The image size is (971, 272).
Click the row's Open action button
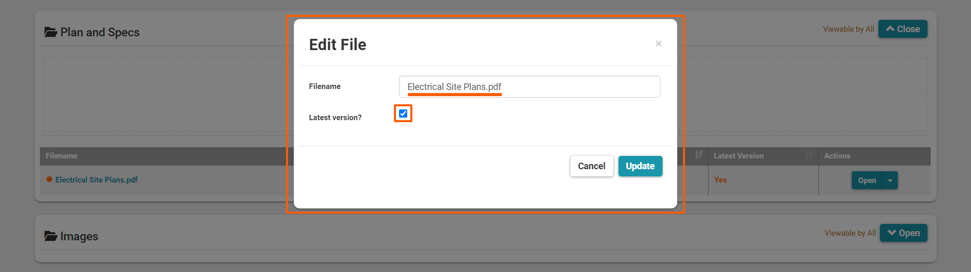click(x=867, y=180)
